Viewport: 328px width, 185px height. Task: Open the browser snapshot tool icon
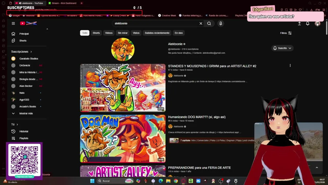(x=286, y=10)
